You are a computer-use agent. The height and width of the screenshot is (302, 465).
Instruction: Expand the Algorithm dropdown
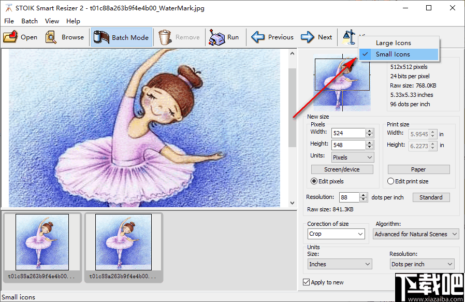coord(416,234)
